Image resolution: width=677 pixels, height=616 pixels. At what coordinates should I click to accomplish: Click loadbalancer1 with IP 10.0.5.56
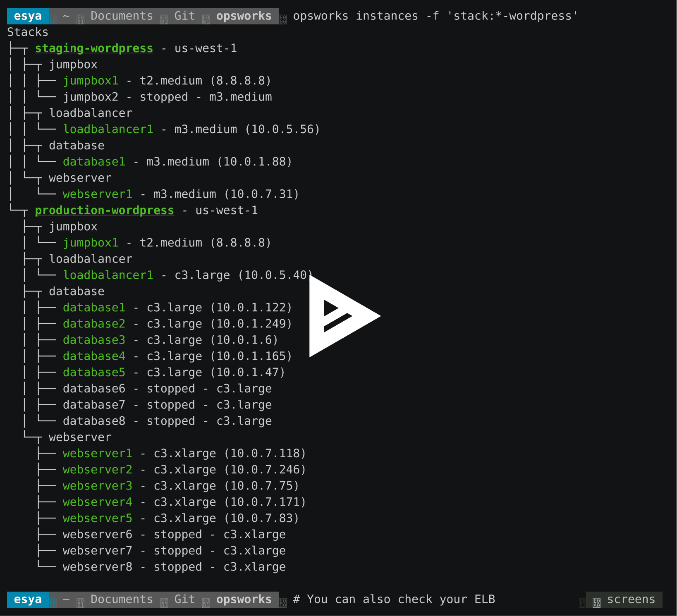point(191,129)
